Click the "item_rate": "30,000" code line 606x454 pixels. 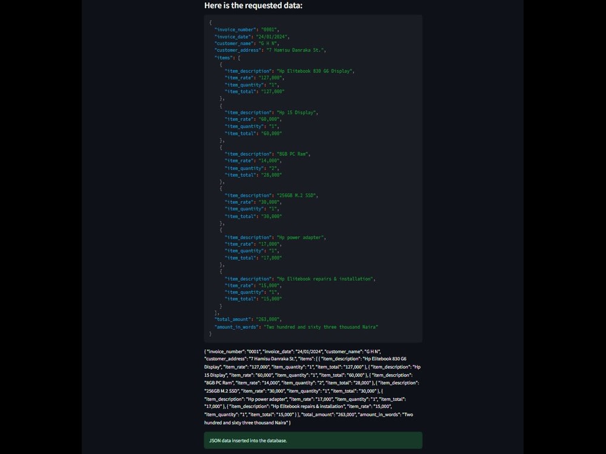tap(253, 202)
